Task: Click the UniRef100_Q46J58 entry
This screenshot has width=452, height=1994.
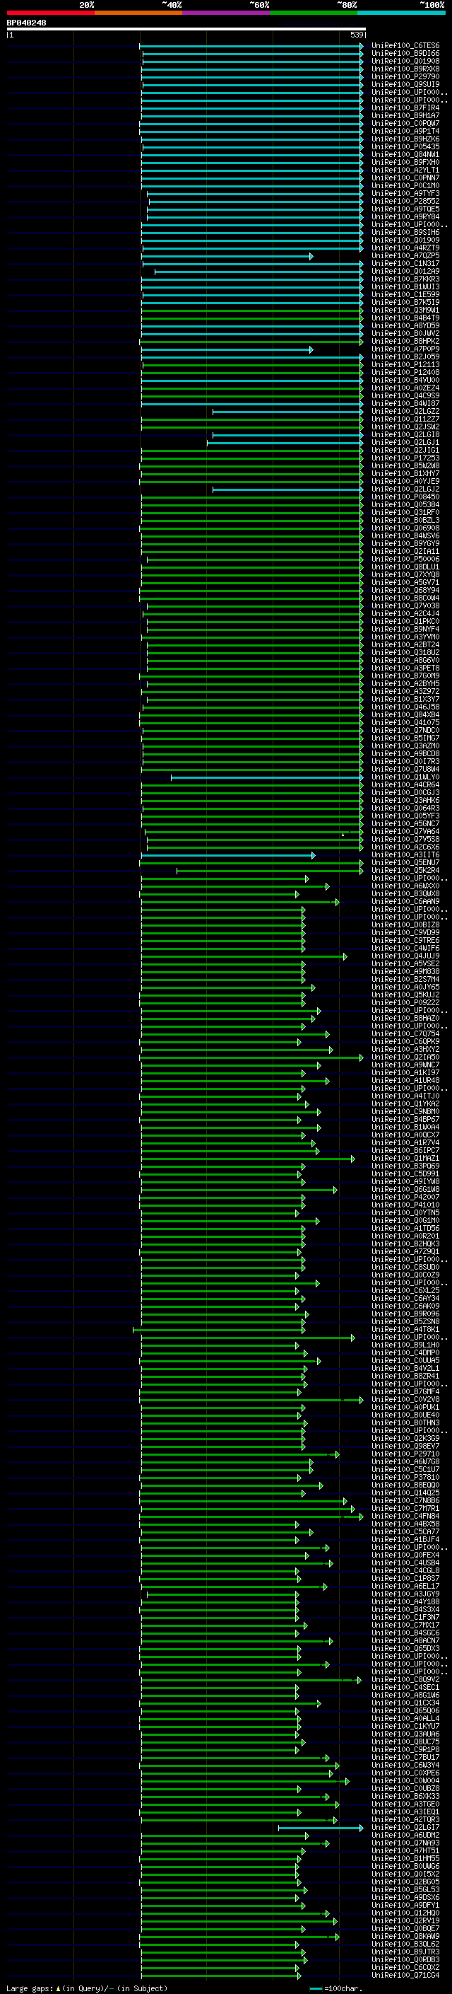Action: click(x=405, y=707)
